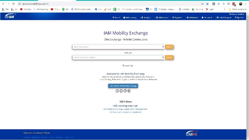249x140 pixels.
Task: Open the Chrome three-dot menu
Action: [246, 4]
